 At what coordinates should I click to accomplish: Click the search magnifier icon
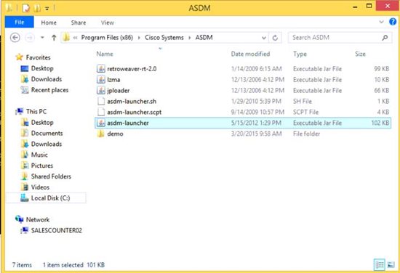[385, 38]
